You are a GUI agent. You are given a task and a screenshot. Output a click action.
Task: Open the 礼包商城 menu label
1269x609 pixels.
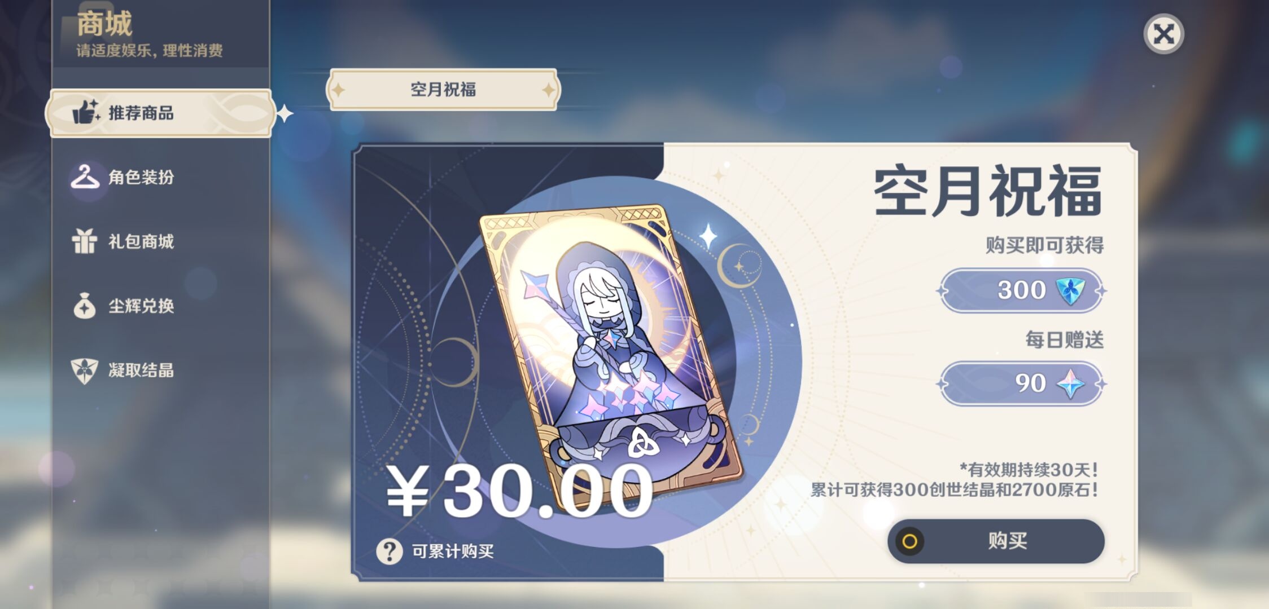point(141,241)
